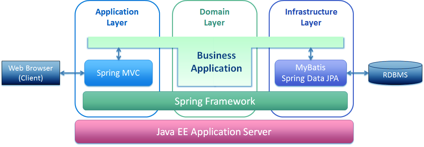Screen dimensions: 424x147
Task: Click the Infrastructure Layer heading
Action: coord(311,17)
